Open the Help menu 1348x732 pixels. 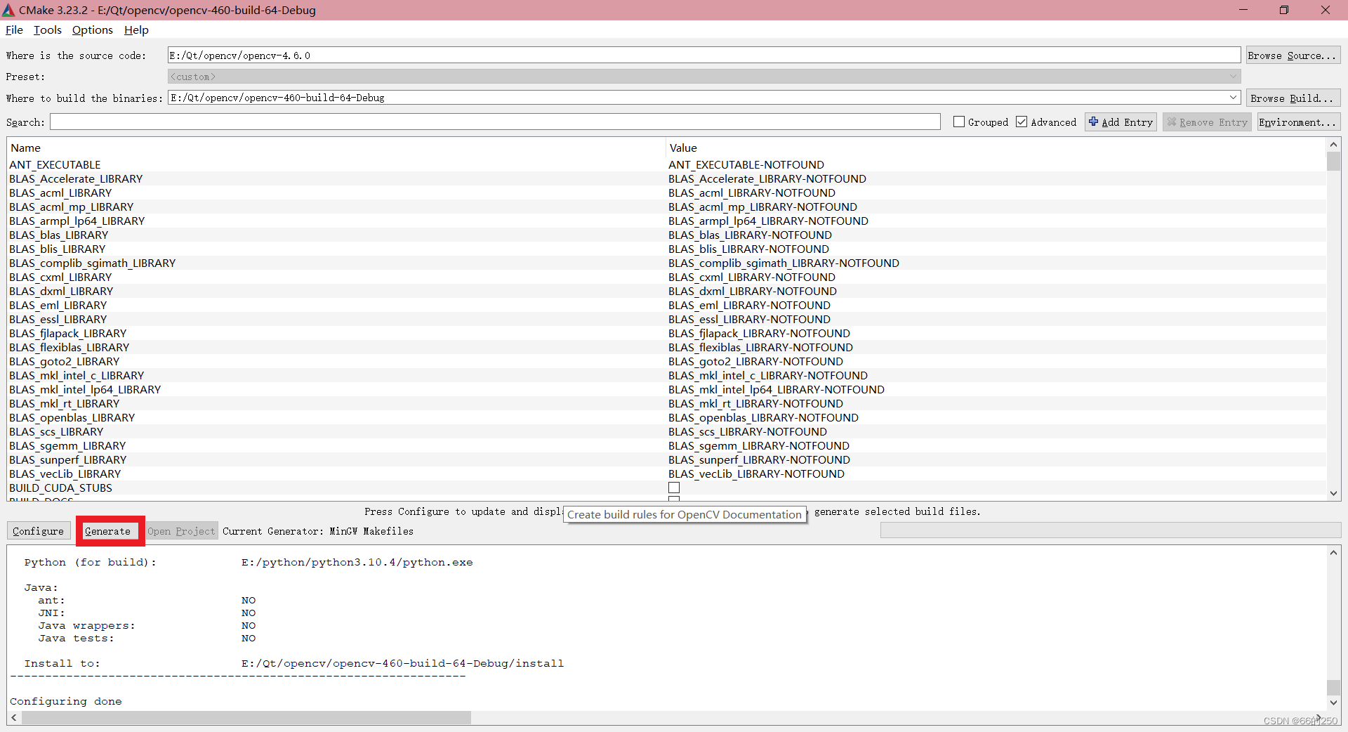(x=136, y=30)
